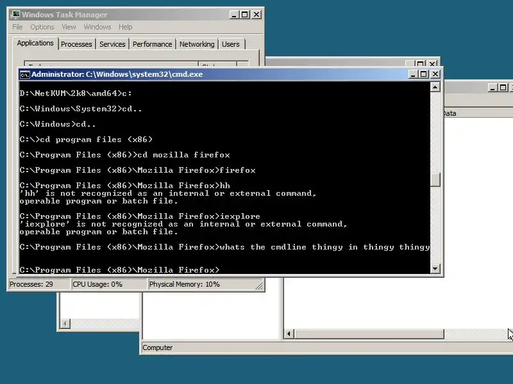Click the 'hh' is not recognized error line
Screen dimensions: 513x384
click(x=168, y=193)
